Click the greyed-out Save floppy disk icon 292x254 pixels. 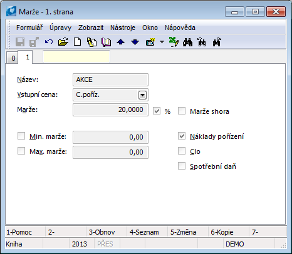[x=20, y=42]
